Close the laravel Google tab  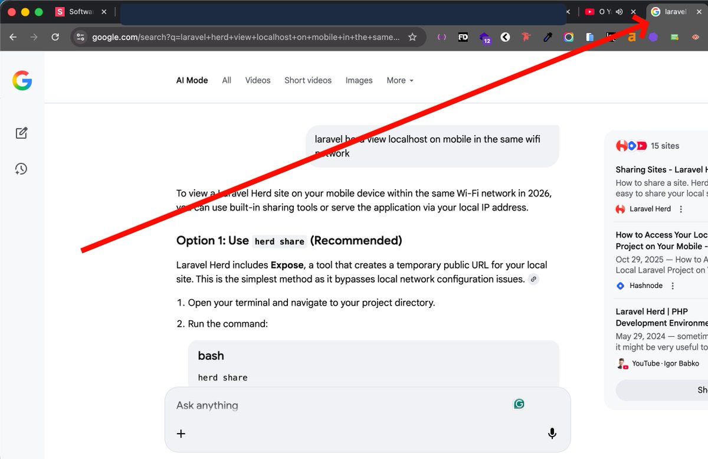(699, 12)
